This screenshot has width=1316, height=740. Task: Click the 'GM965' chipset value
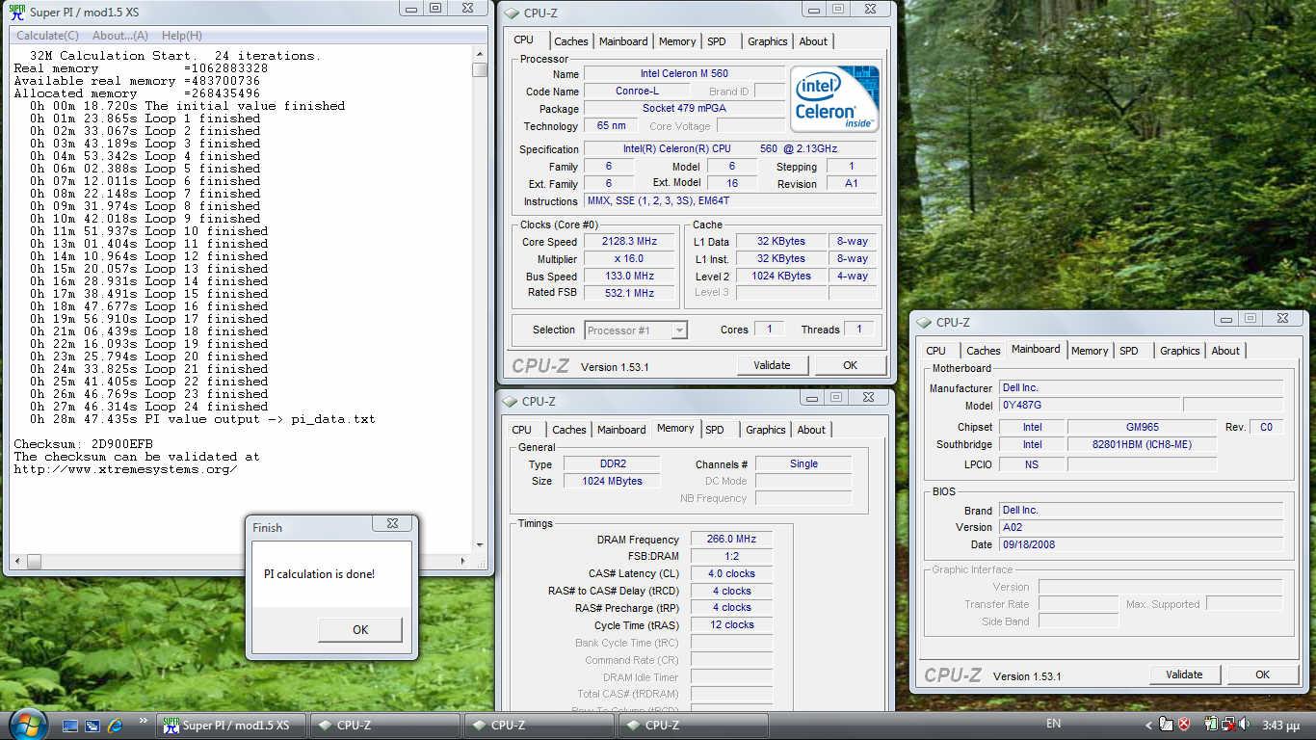click(1142, 427)
